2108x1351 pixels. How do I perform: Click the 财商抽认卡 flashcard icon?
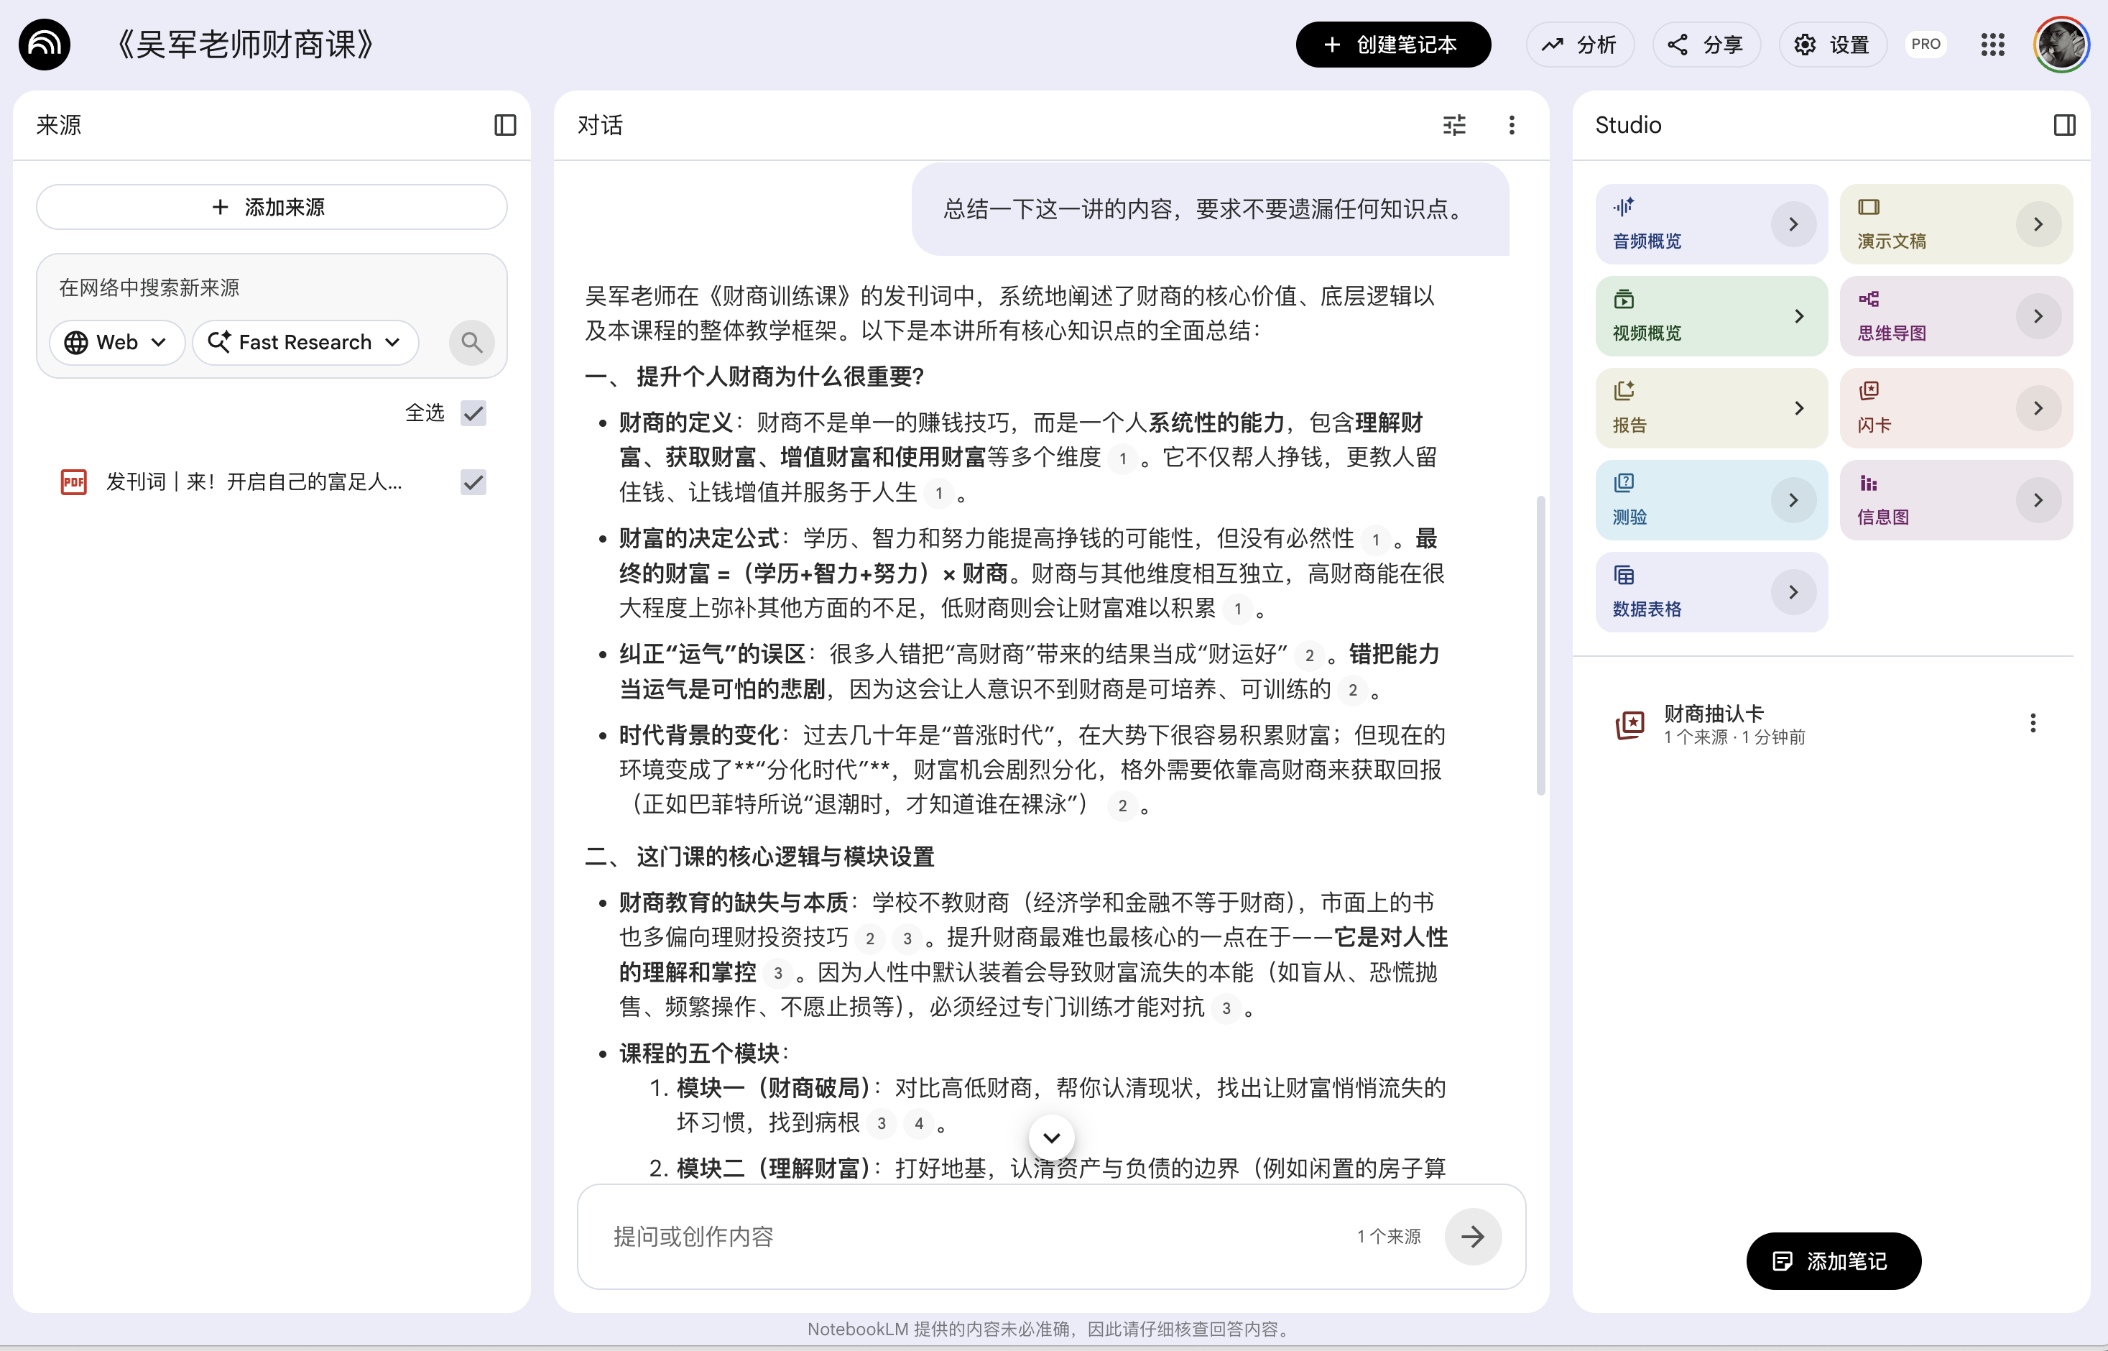[1630, 724]
